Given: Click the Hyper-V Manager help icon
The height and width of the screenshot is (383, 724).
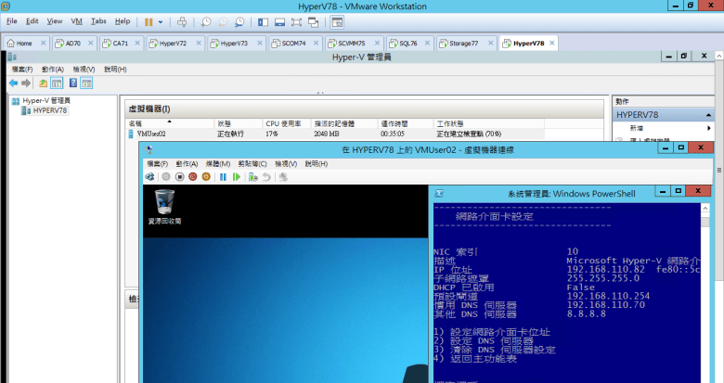Looking at the screenshot, I should point(73,83).
